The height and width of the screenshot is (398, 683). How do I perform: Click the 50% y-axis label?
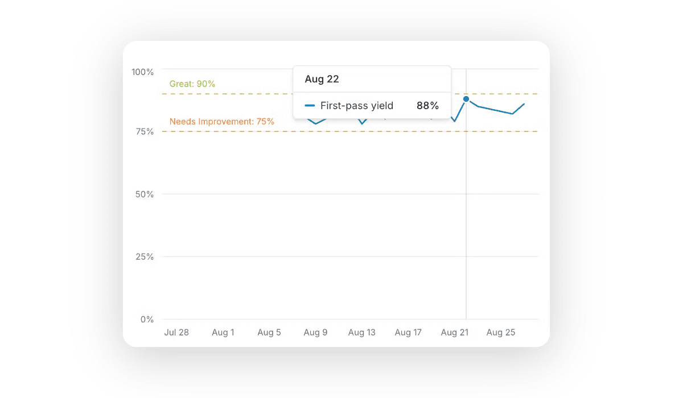click(x=145, y=194)
